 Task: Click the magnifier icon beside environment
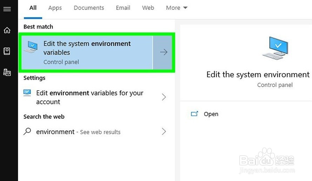[x=27, y=131]
